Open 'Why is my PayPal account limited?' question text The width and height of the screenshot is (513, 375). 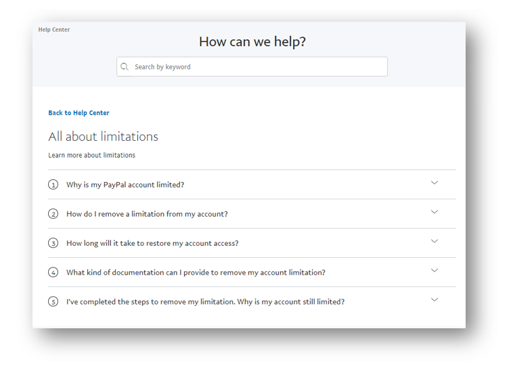(x=125, y=185)
